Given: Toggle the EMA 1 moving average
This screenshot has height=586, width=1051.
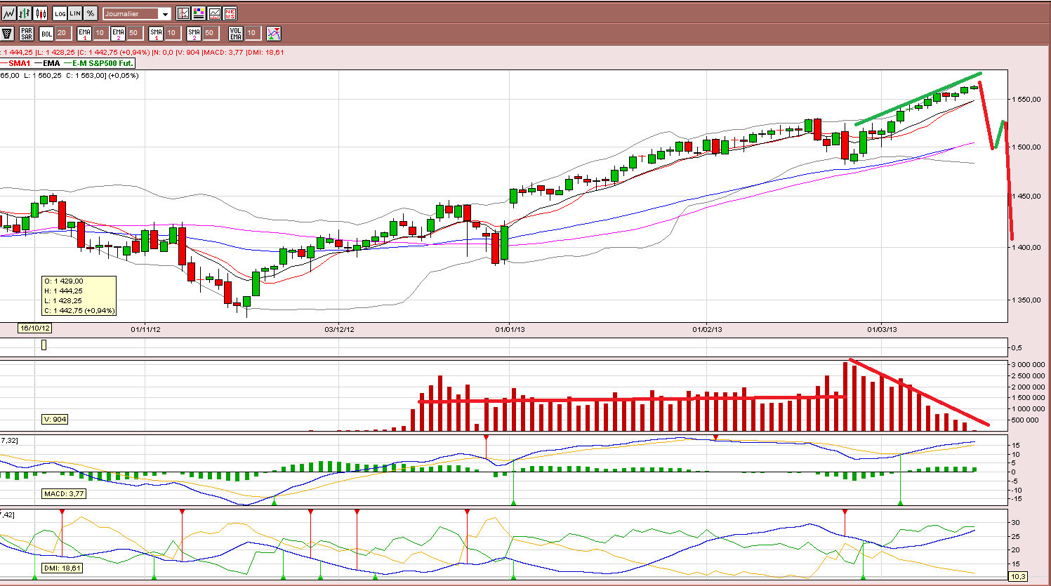Looking at the screenshot, I should [x=84, y=33].
